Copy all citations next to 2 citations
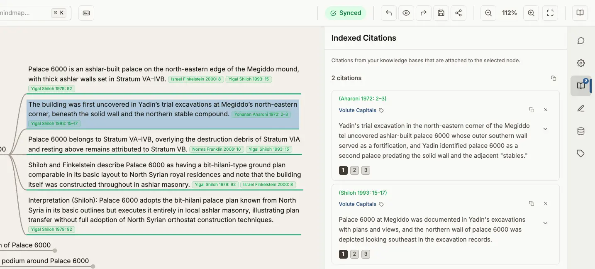Viewport: 595px width, 269px height. pos(554,78)
